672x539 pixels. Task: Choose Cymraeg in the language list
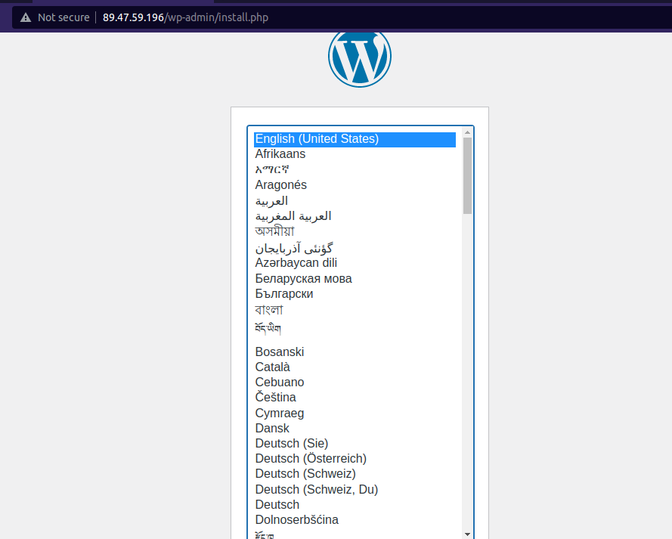(x=355, y=413)
